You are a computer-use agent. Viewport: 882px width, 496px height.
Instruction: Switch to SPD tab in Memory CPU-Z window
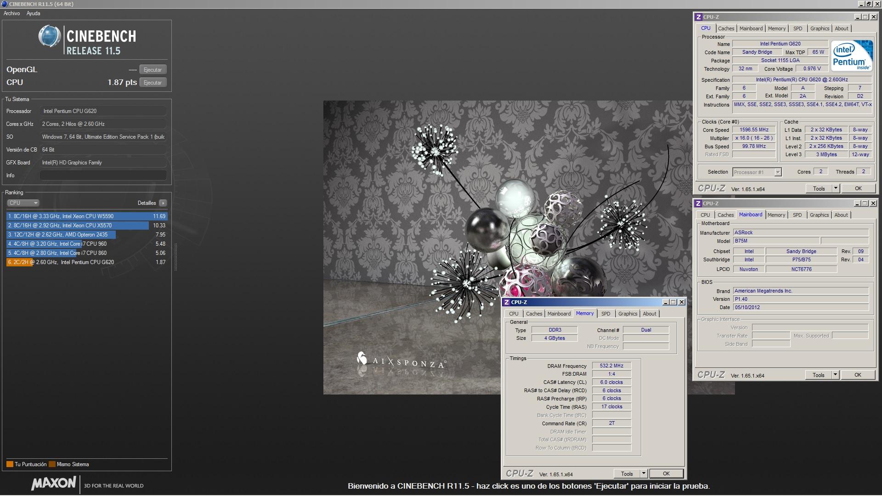click(x=606, y=314)
